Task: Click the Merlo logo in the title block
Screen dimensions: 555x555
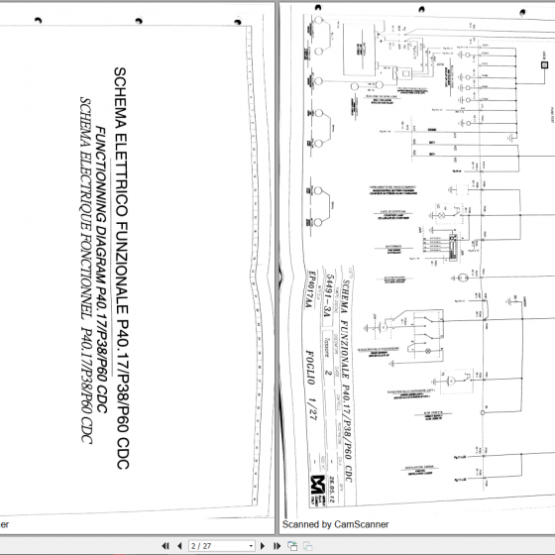Action: [317, 485]
